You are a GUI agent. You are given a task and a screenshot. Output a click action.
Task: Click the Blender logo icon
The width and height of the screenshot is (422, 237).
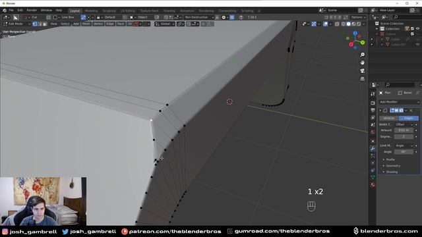5,11
